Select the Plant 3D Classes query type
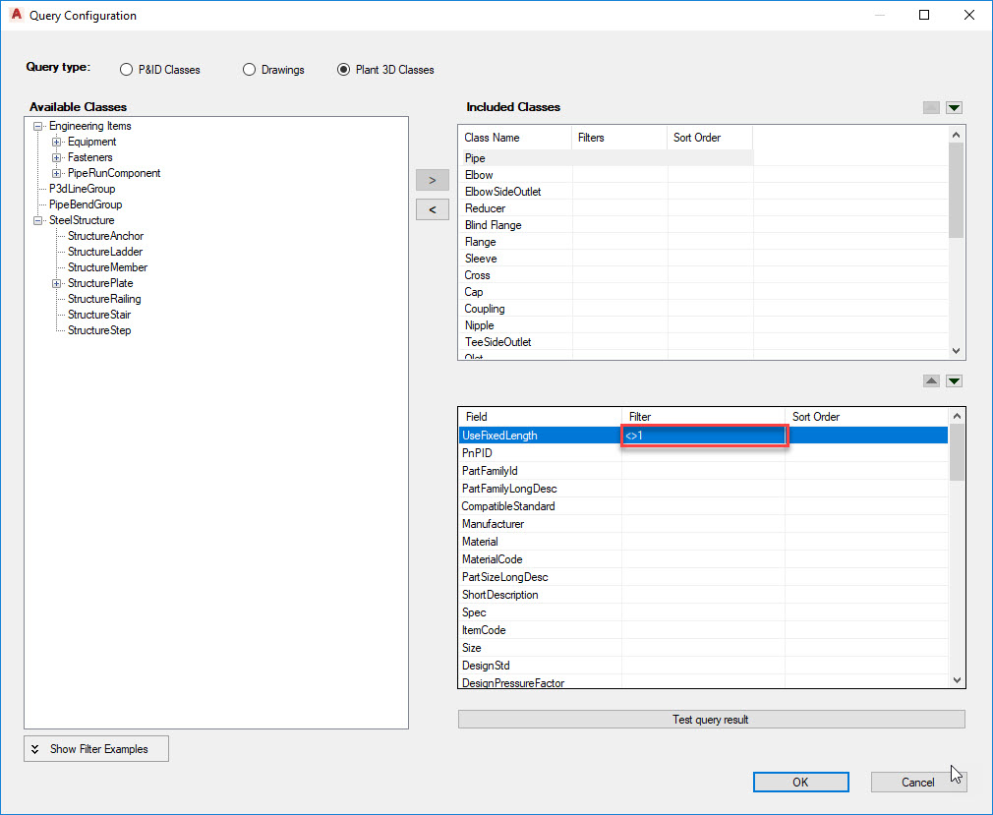This screenshot has height=815, width=993. pyautogui.click(x=343, y=69)
